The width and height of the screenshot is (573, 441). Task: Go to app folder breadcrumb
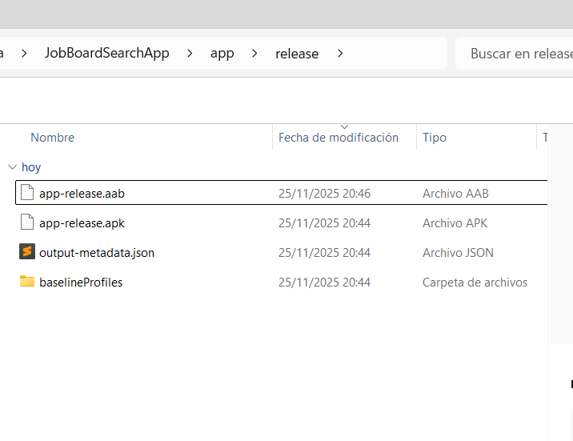pos(222,54)
